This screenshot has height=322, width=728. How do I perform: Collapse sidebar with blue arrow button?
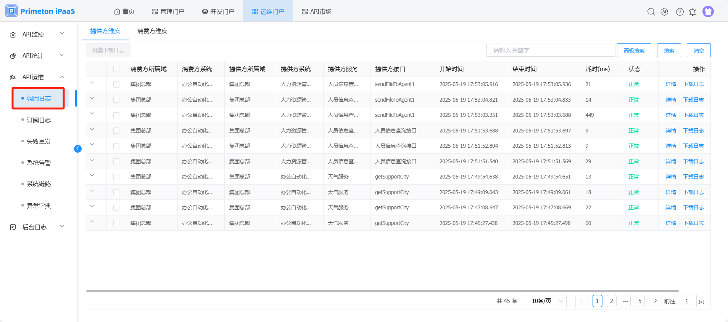pyautogui.click(x=78, y=149)
